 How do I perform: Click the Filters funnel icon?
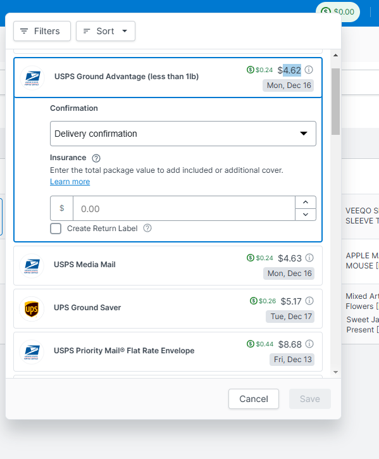coord(24,31)
